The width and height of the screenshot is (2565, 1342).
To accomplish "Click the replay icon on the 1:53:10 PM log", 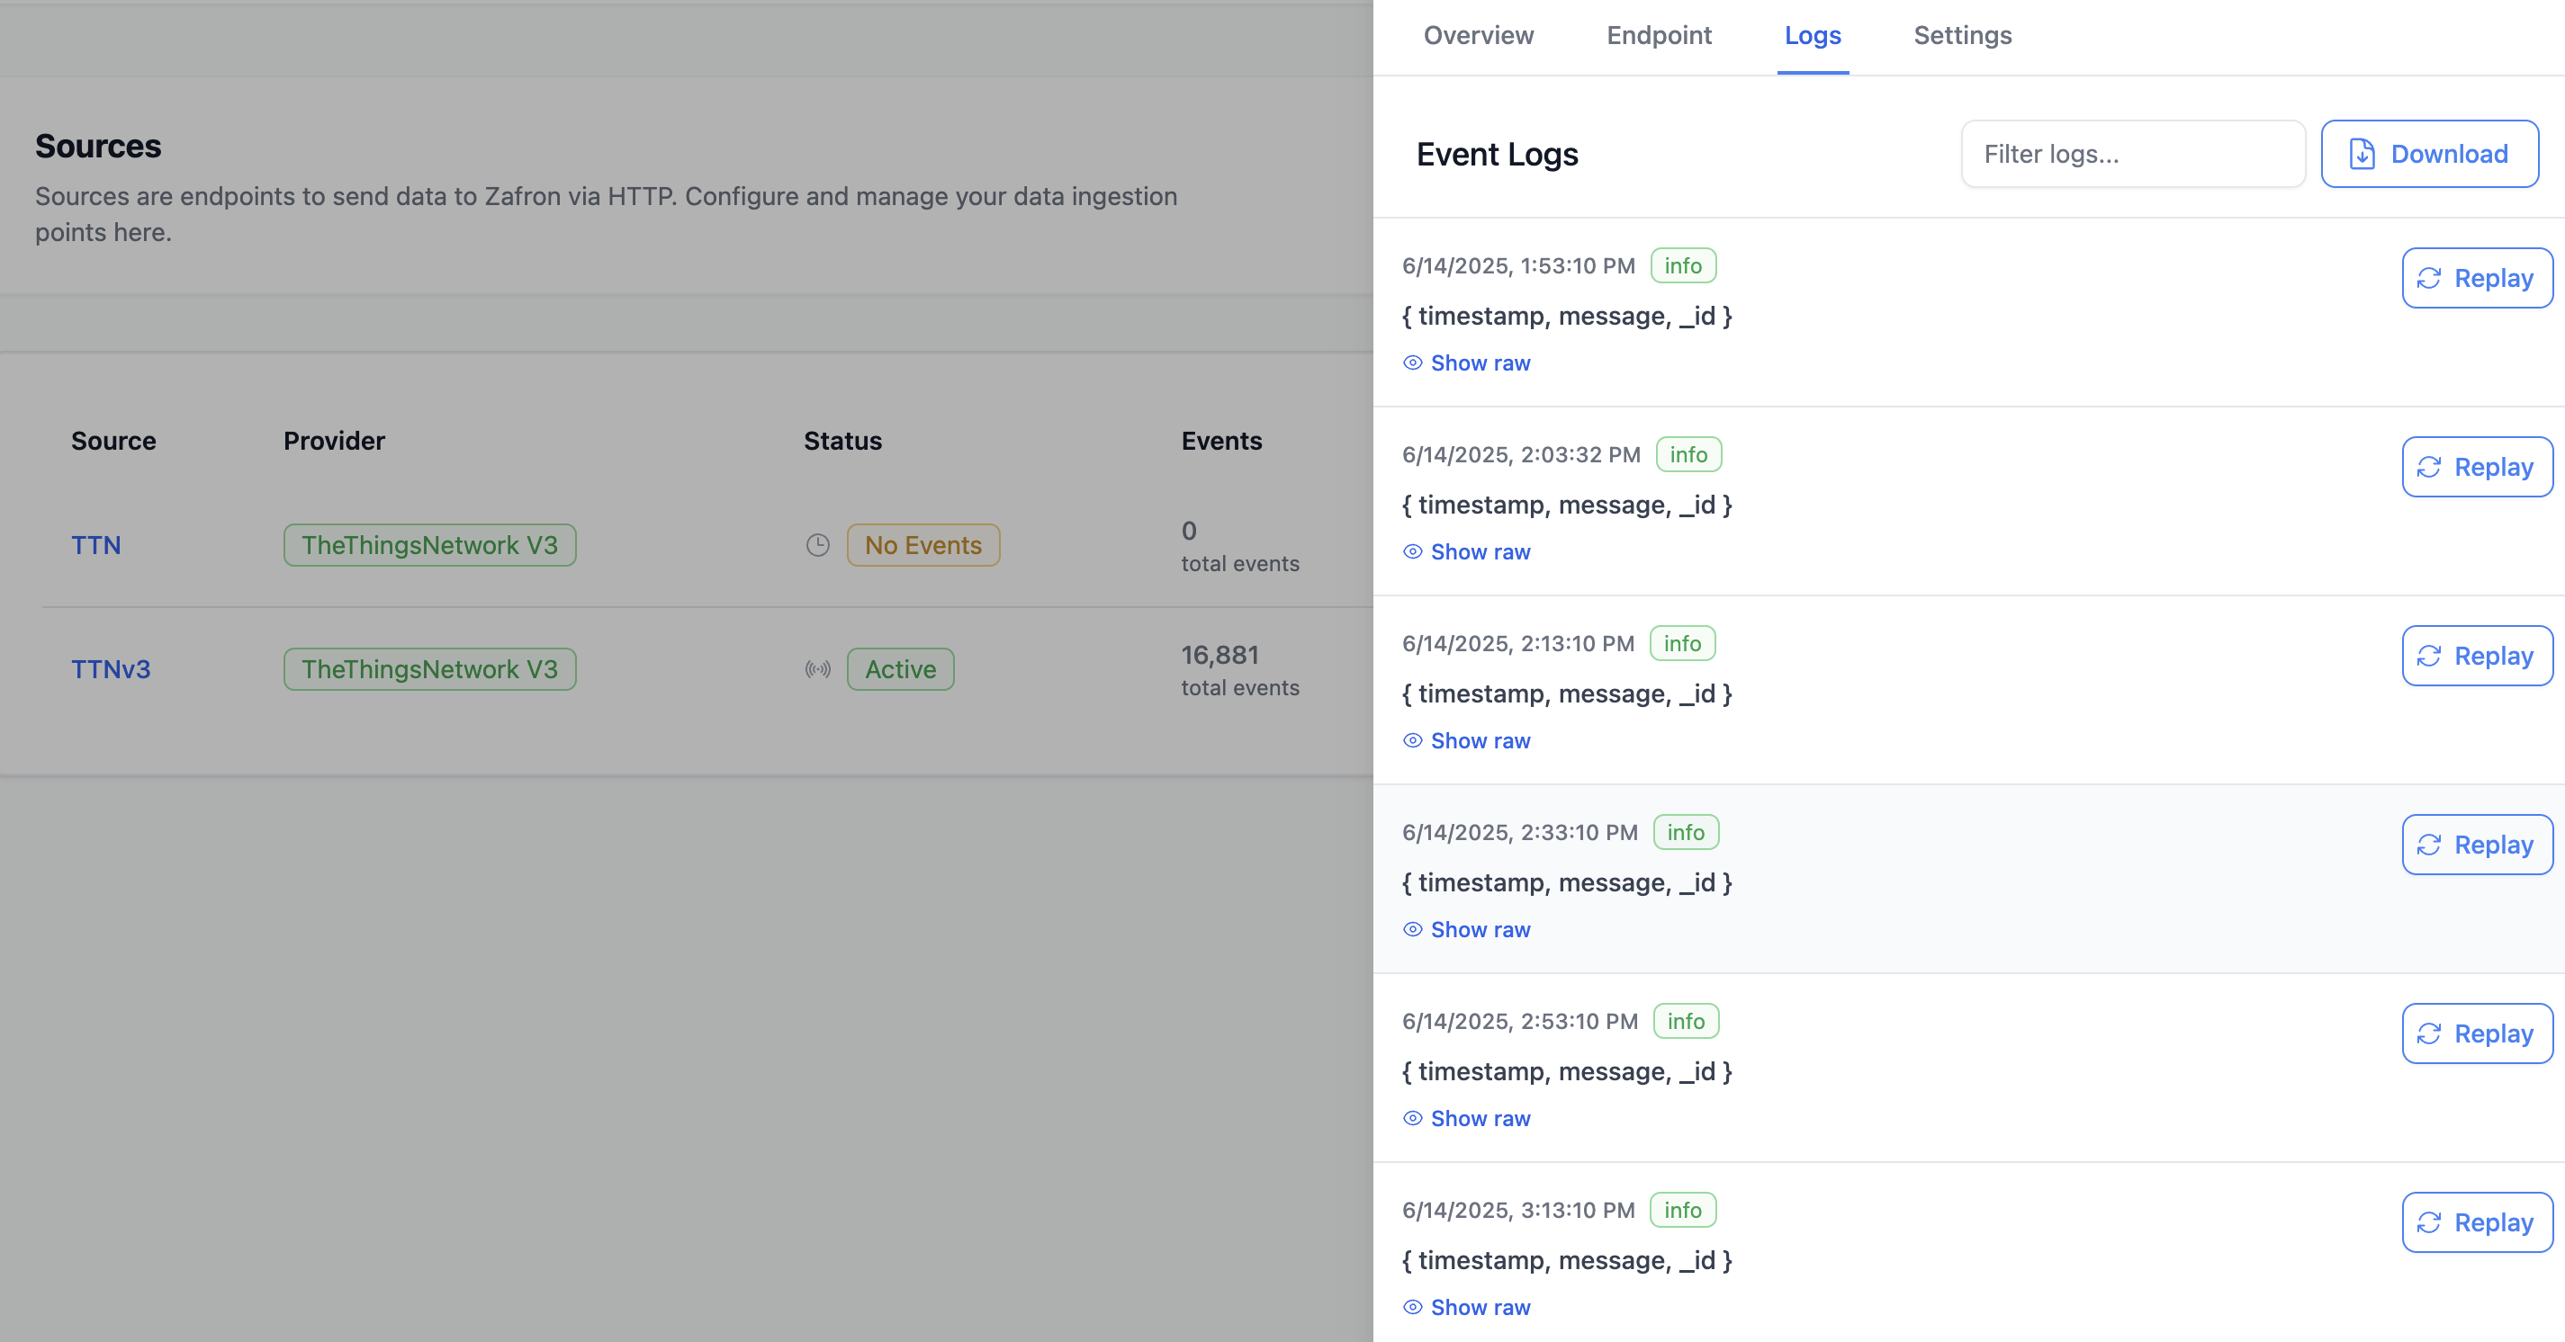I will [x=2428, y=279].
